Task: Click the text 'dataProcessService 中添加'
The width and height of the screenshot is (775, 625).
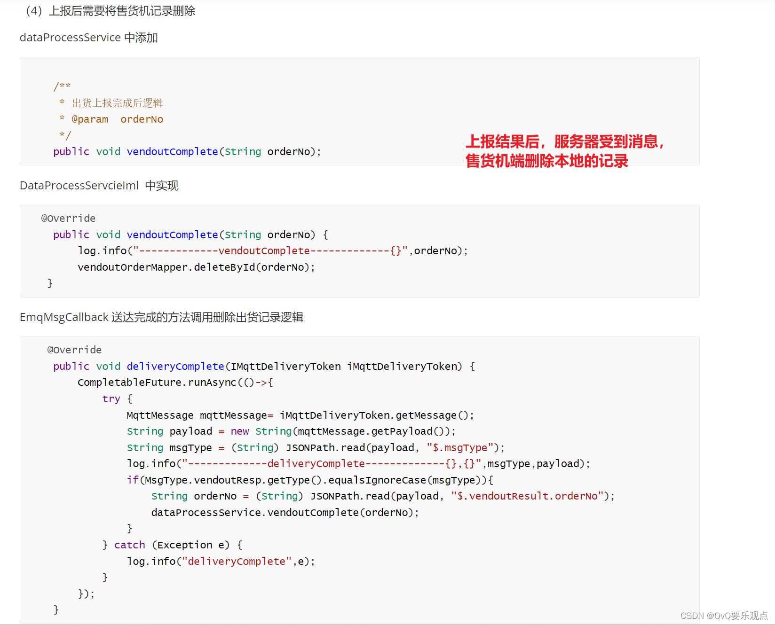Action: pyautogui.click(x=89, y=38)
